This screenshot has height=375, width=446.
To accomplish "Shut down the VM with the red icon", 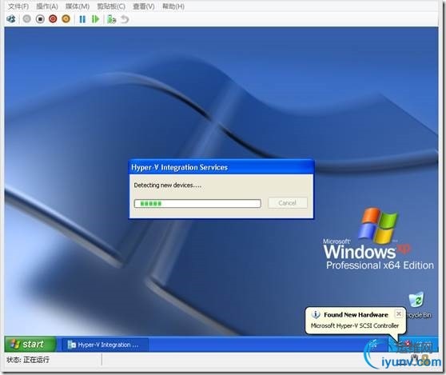I will tap(53, 19).
